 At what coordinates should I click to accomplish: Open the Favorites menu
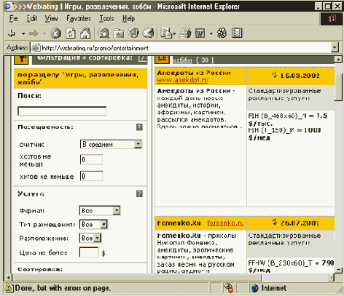79,18
